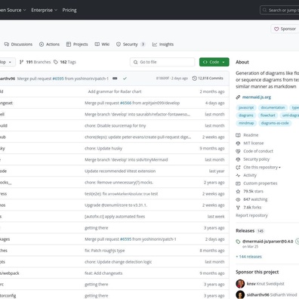Select the javascript topic tag

pyautogui.click(x=246, y=107)
